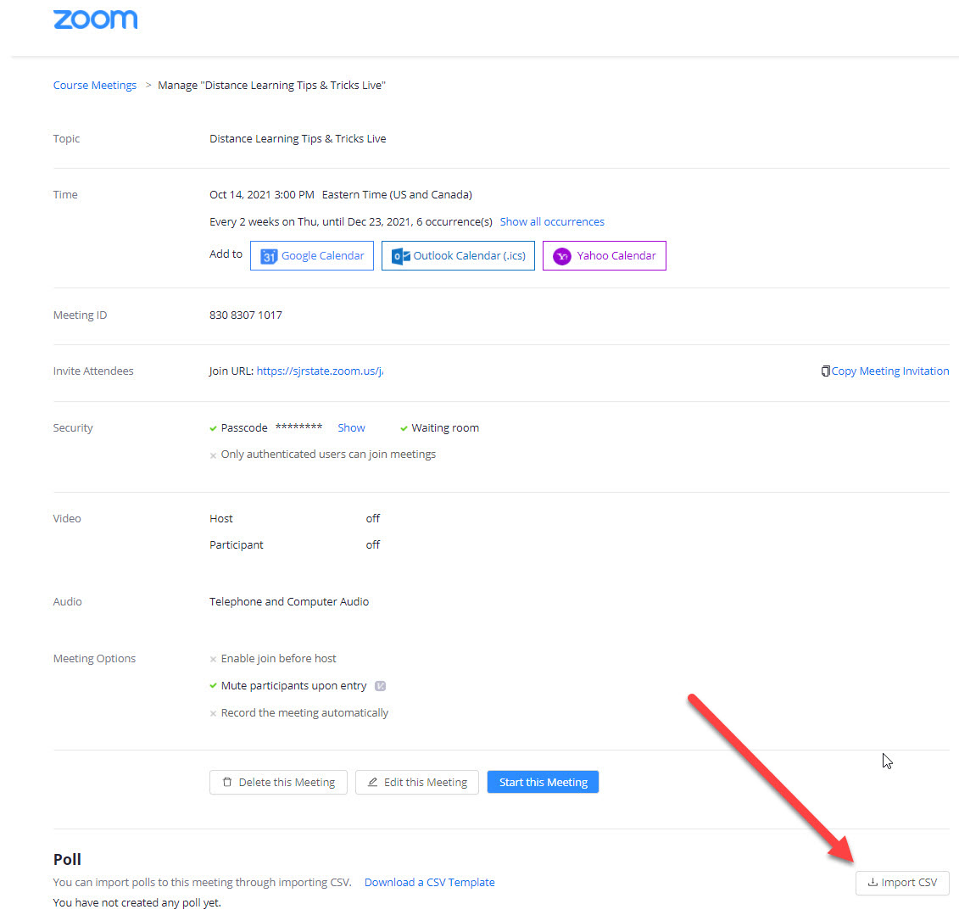959x915 pixels.
Task: Click the icon beside Mute participants upon entry
Action: click(380, 685)
